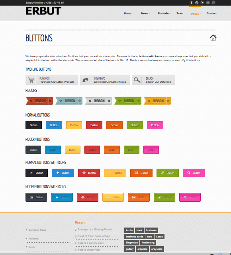The height and width of the screenshot is (255, 231).
Task: Click the dark modern image icon Button
Action: click(x=36, y=197)
